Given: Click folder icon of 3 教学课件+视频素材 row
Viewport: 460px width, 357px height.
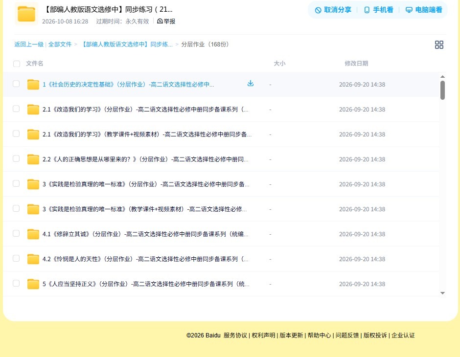Looking at the screenshot, I should click(x=33, y=209).
